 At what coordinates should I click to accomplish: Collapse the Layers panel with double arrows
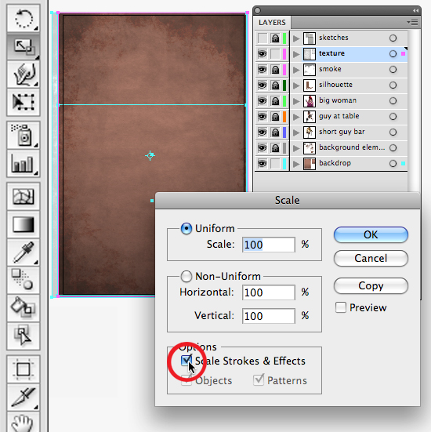tap(415, 10)
